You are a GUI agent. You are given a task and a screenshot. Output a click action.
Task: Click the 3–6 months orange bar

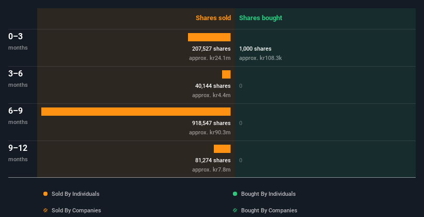click(226, 74)
